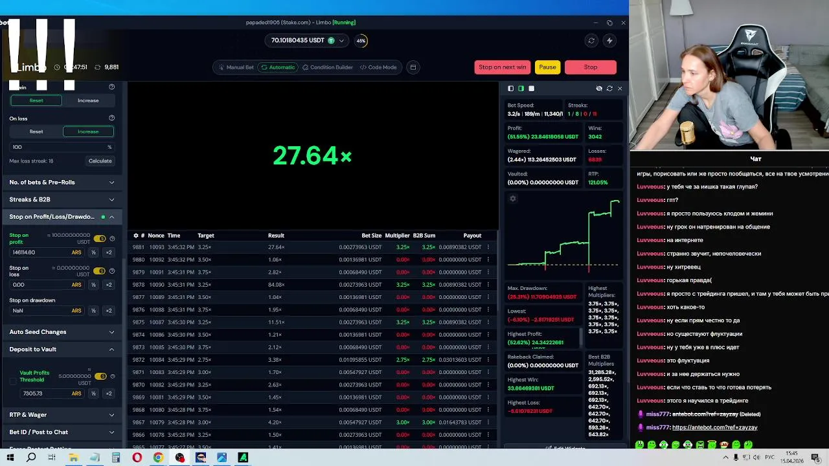Image resolution: width=829 pixels, height=466 pixels.
Task: Show hidden system tray icons
Action: click(725, 458)
